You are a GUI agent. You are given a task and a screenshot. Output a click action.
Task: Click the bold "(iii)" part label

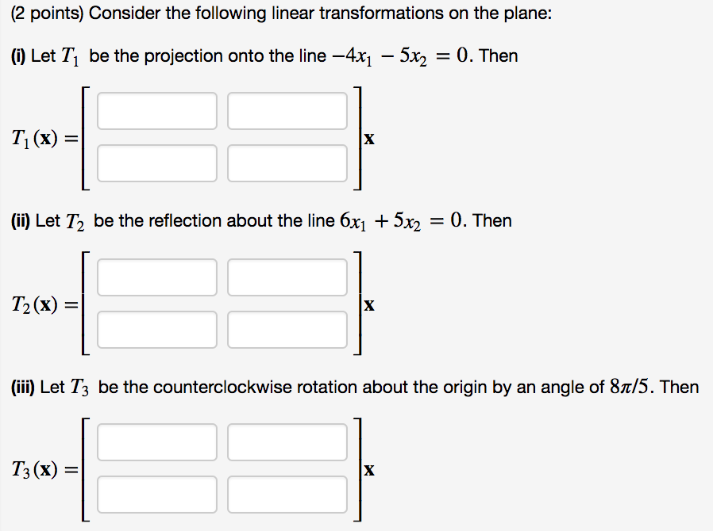pos(22,388)
